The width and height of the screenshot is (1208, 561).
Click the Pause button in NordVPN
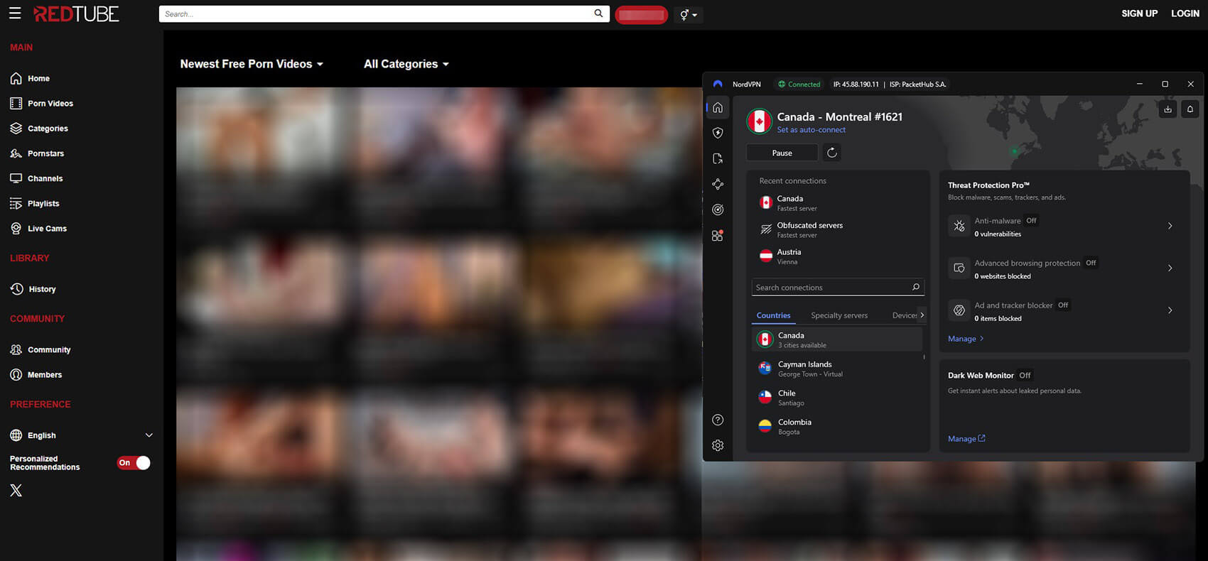(x=782, y=153)
